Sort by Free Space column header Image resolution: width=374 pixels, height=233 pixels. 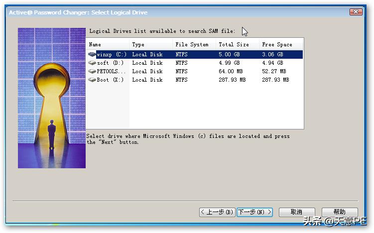coord(281,45)
